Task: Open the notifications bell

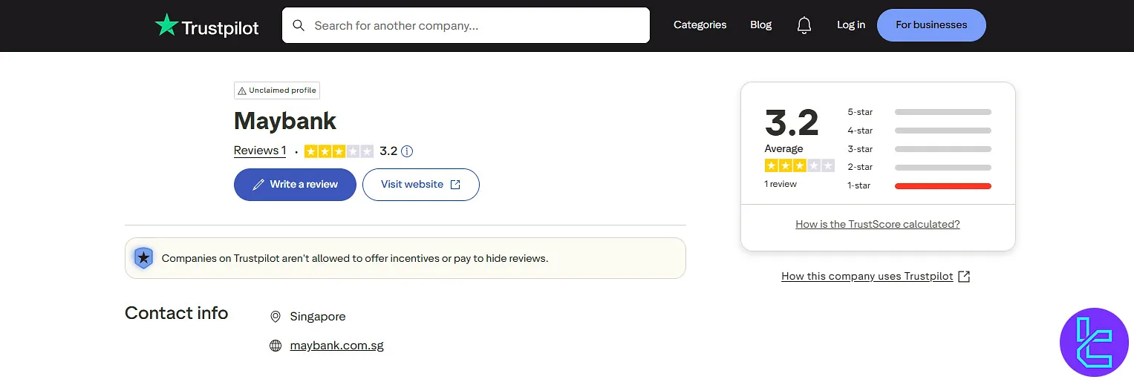Action: coord(804,25)
